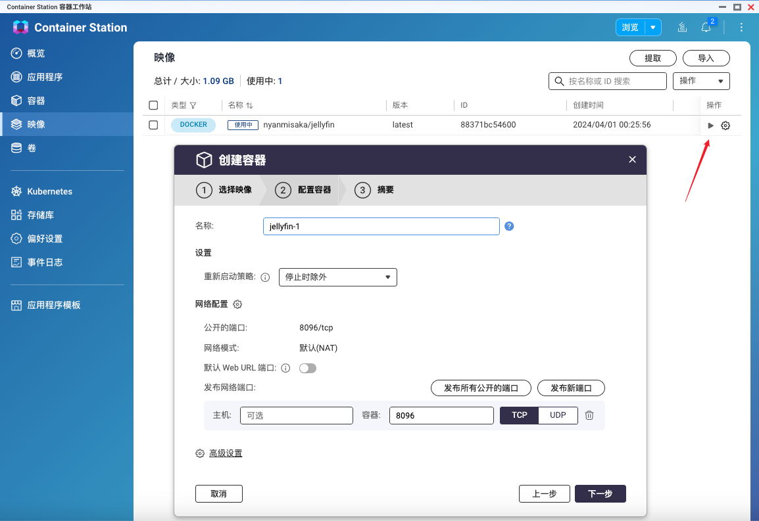Screen dimensions: 759x521
Task: Click the name help question mark icon
Action: (509, 227)
